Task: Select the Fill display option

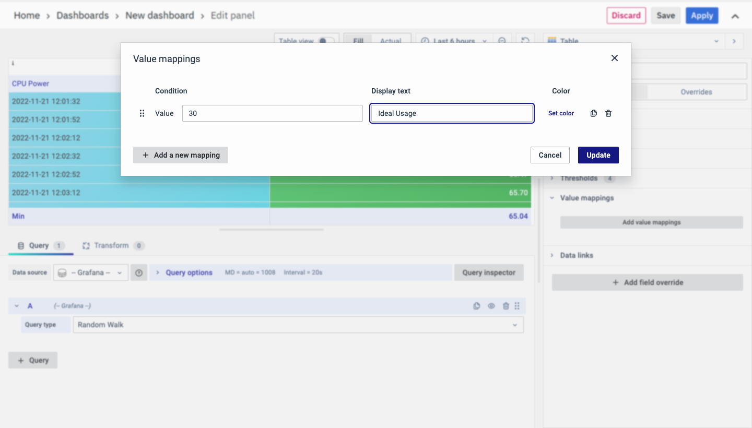Action: 358,41
